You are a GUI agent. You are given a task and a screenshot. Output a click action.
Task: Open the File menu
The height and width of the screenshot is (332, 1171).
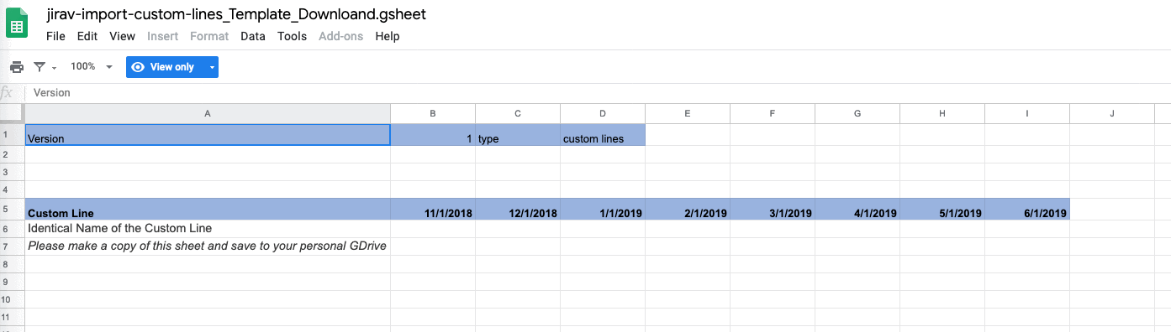[55, 36]
